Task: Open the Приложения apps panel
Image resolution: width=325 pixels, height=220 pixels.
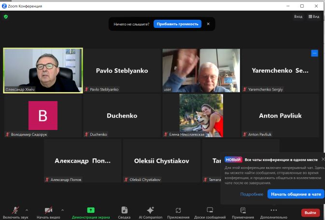Action: tap(178, 210)
